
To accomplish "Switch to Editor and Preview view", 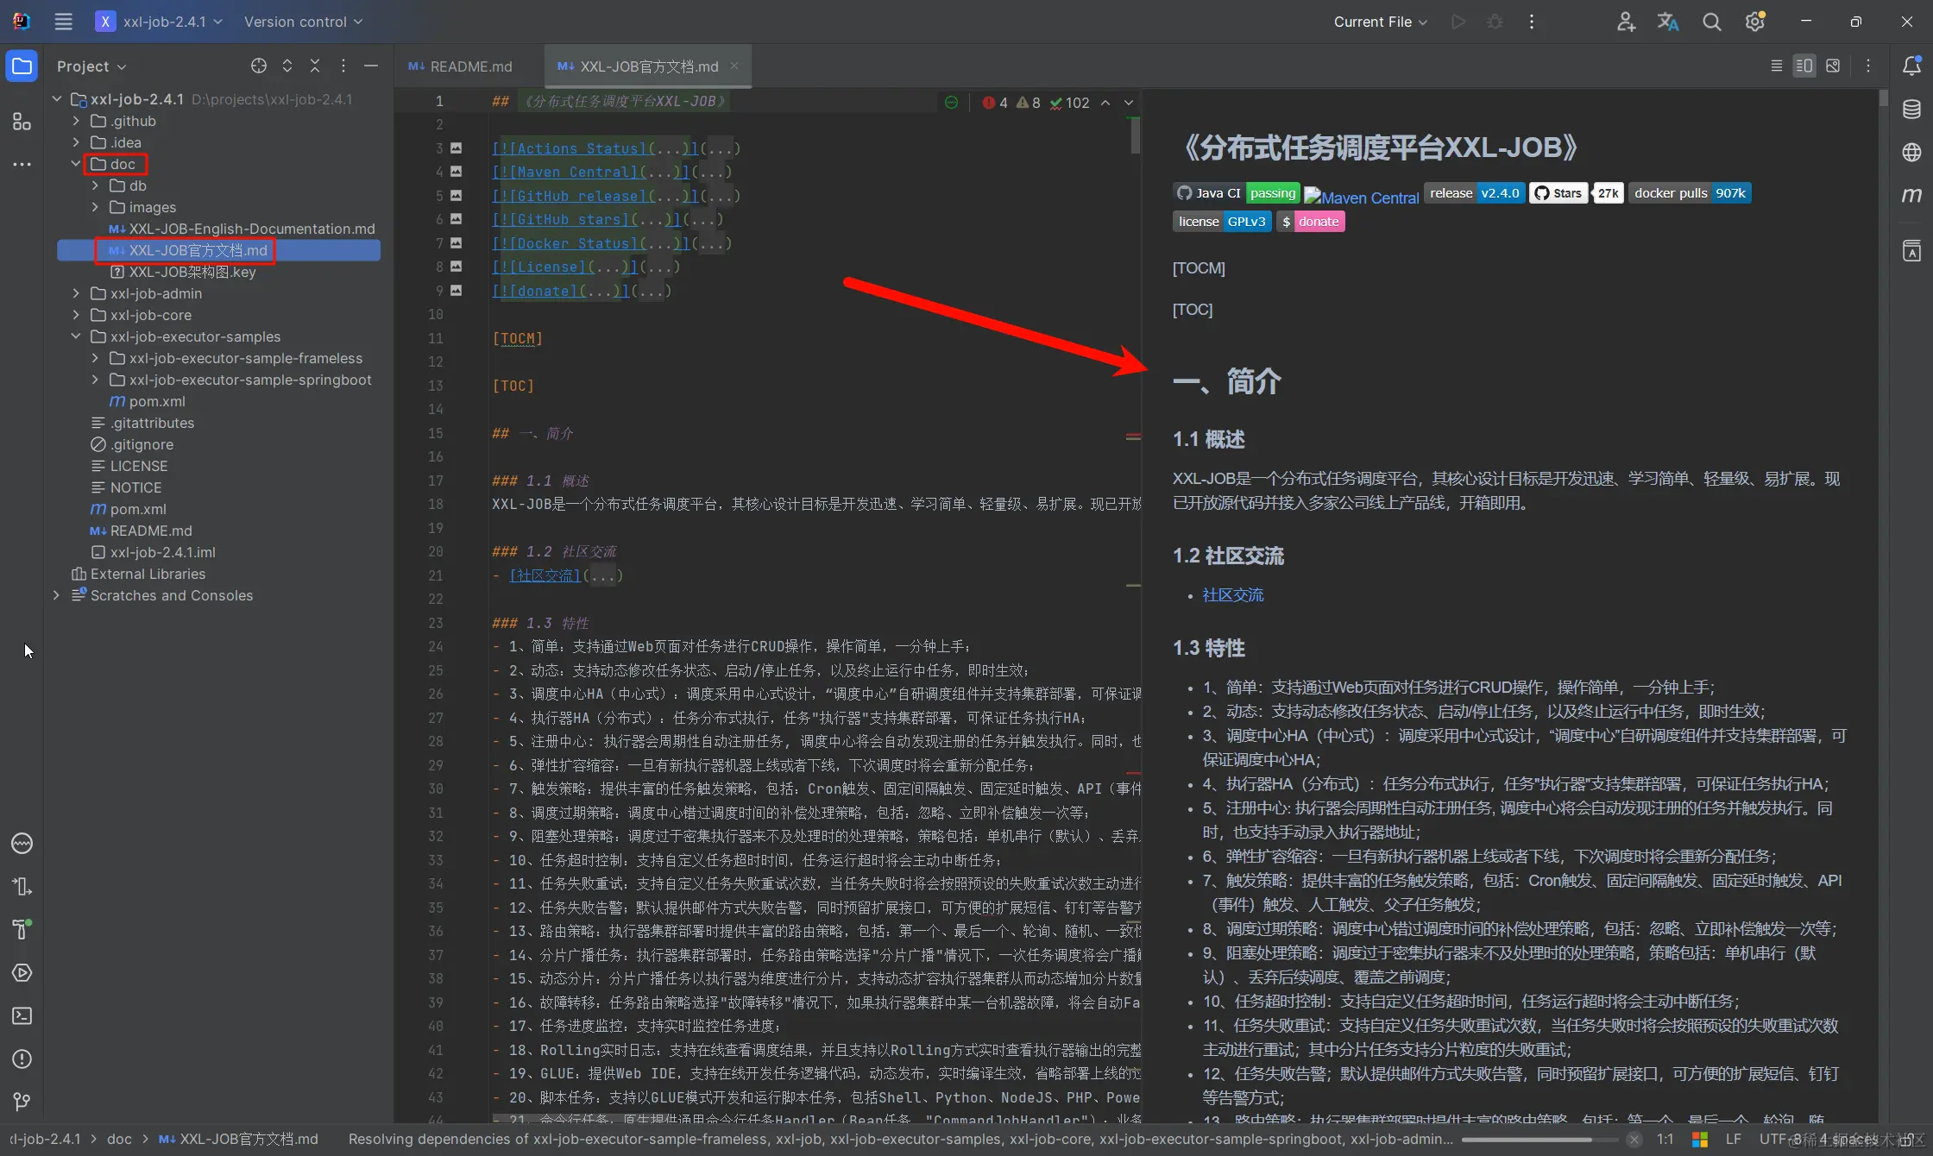I will click(x=1804, y=66).
